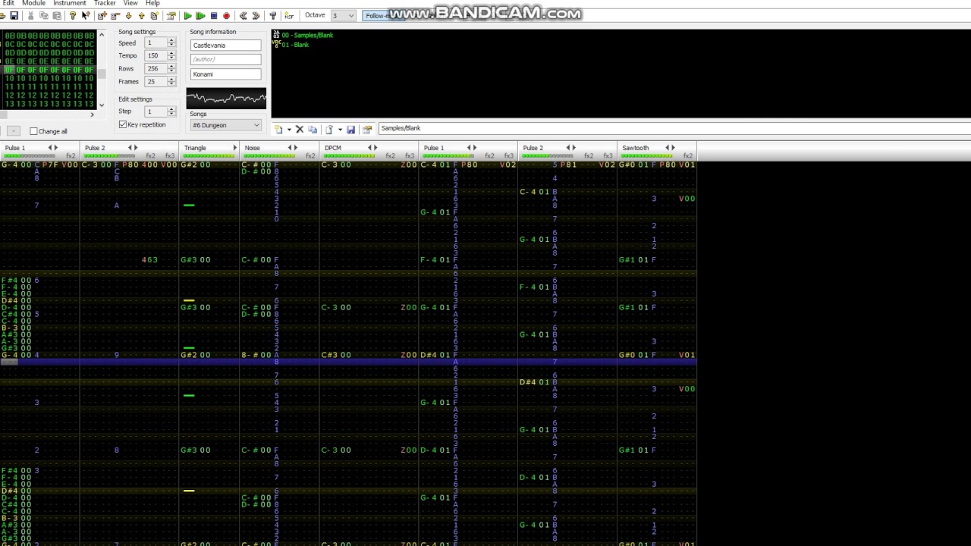
Task: Play the song with the green play icon
Action: pyautogui.click(x=187, y=16)
